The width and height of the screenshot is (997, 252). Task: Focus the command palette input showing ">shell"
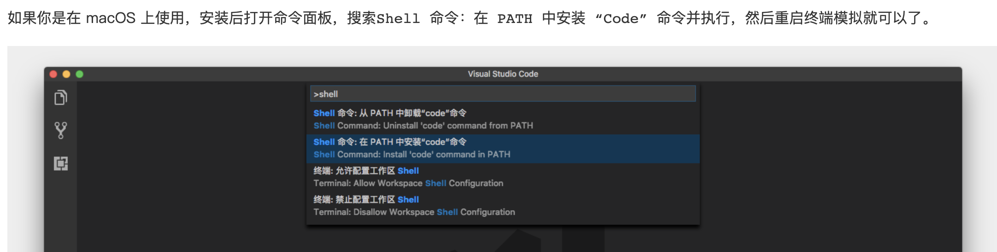coord(502,94)
